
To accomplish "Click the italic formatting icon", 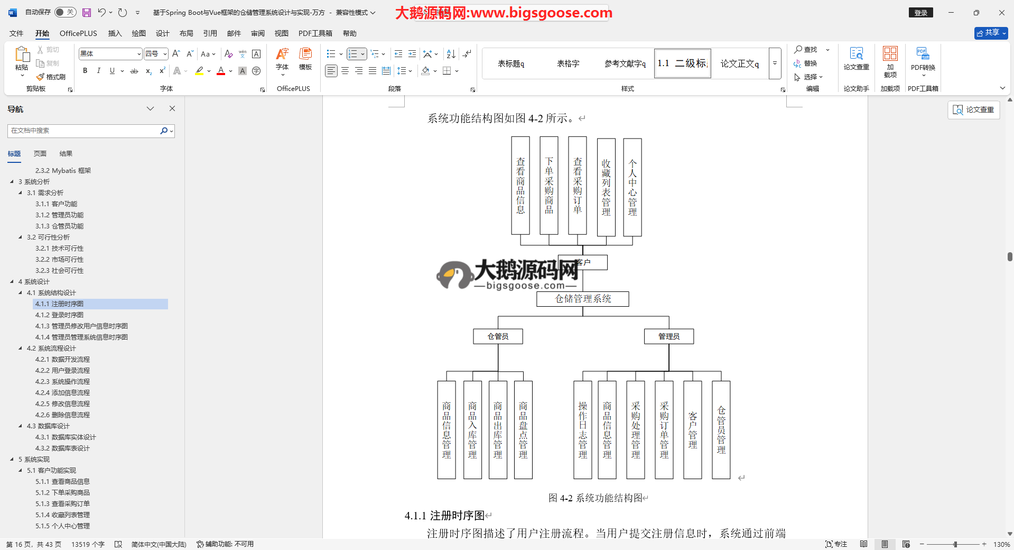I will point(98,71).
